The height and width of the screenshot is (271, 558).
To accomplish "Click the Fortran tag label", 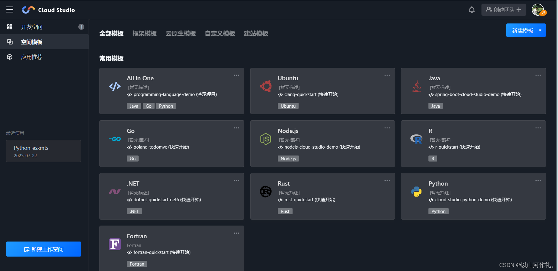I will [x=137, y=264].
